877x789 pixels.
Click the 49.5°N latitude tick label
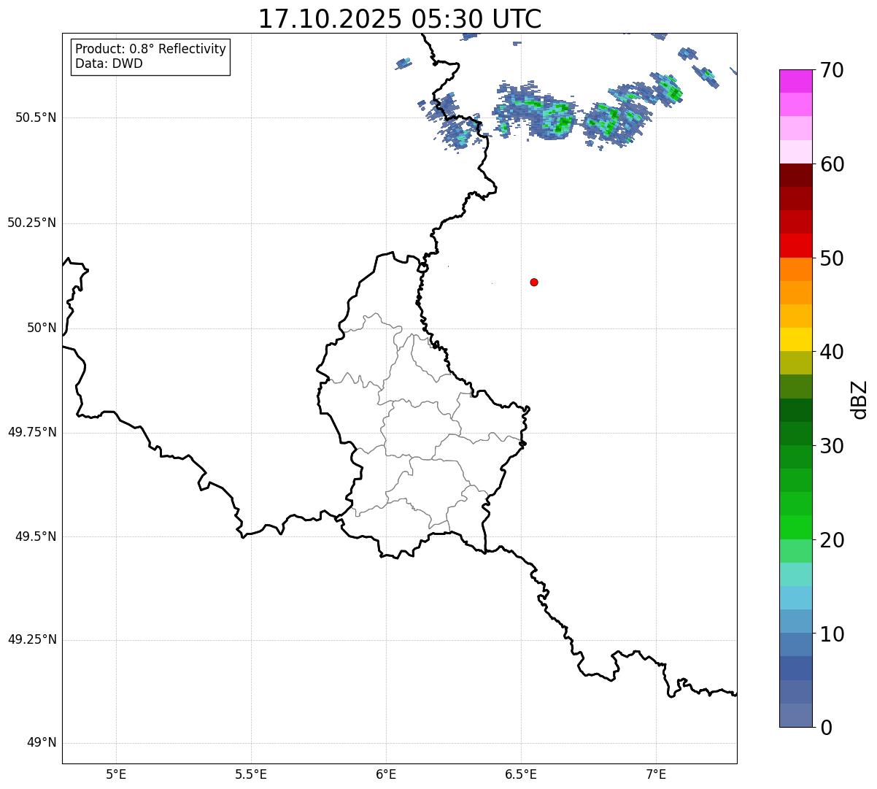pyautogui.click(x=36, y=536)
